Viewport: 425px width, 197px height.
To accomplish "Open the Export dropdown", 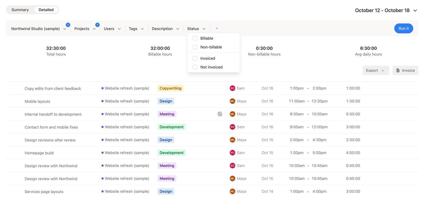I will pyautogui.click(x=376, y=70).
